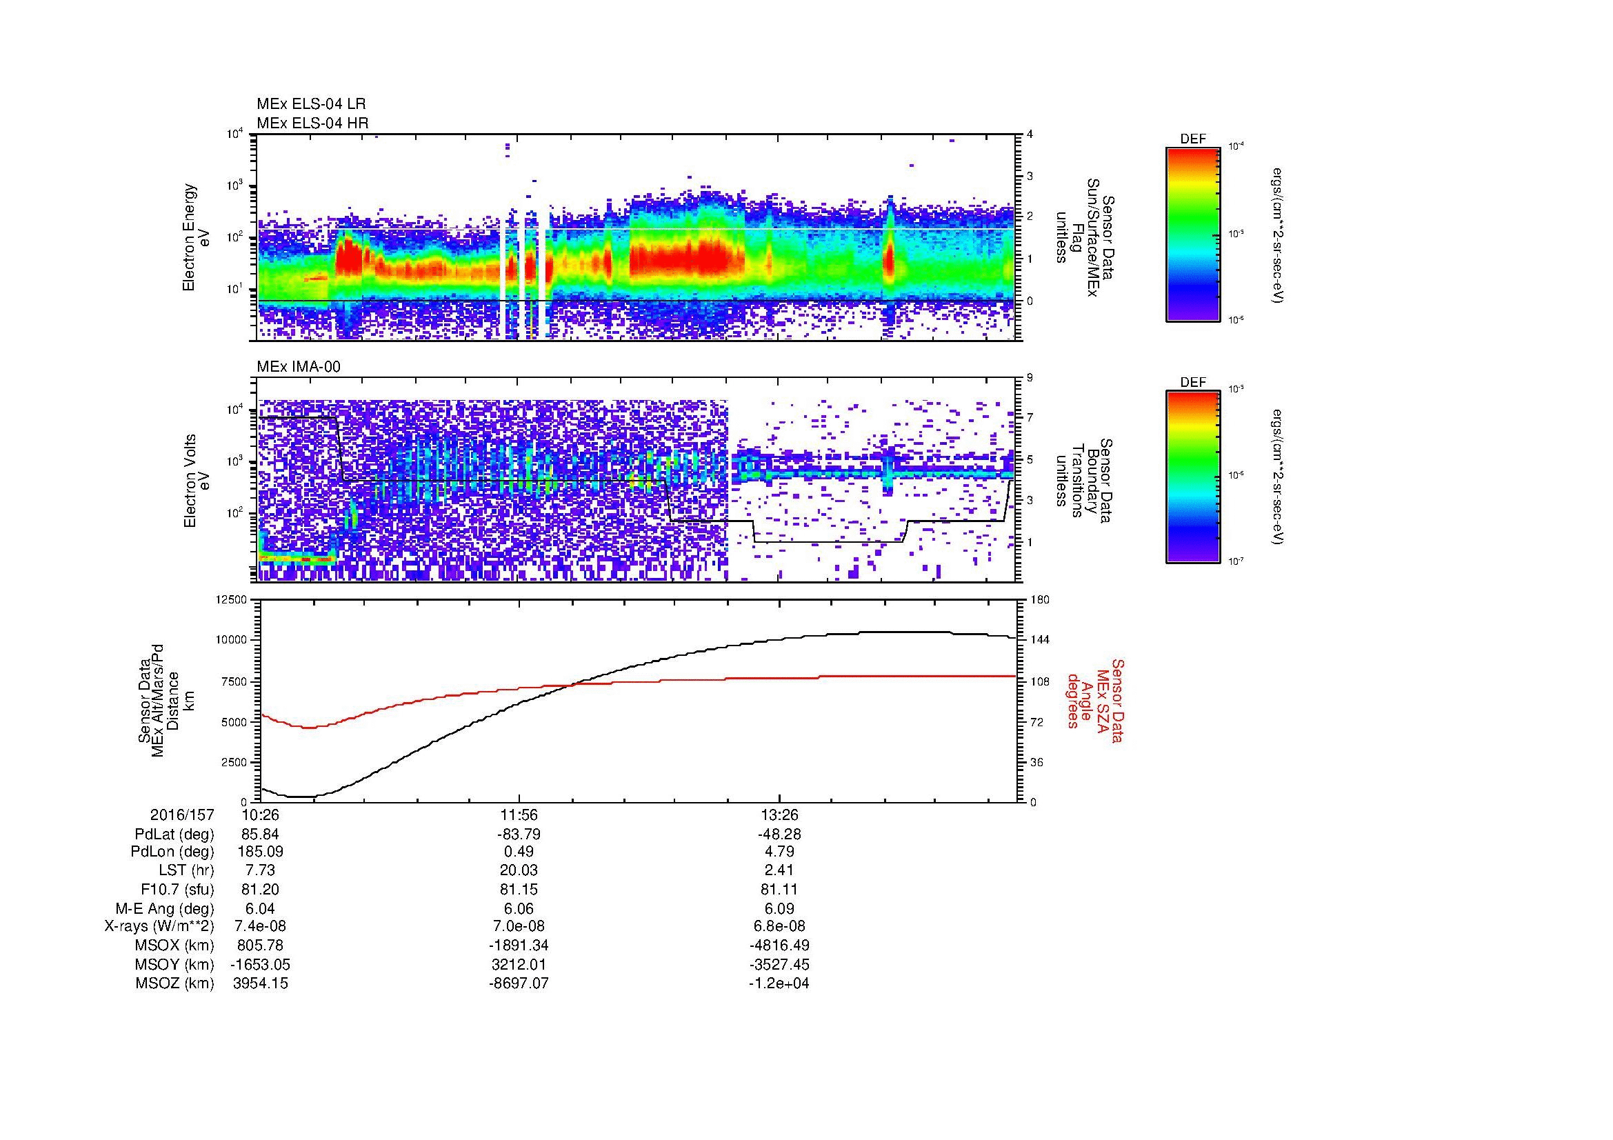Click the LST value 20.03

click(x=519, y=870)
